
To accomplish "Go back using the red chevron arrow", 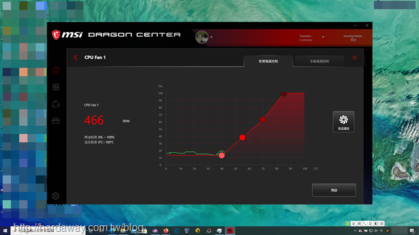I will pyautogui.click(x=76, y=57).
